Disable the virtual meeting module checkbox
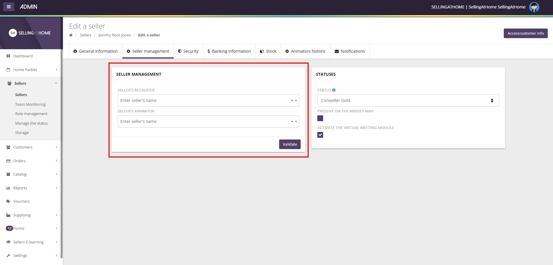553x265 pixels. tap(320, 135)
